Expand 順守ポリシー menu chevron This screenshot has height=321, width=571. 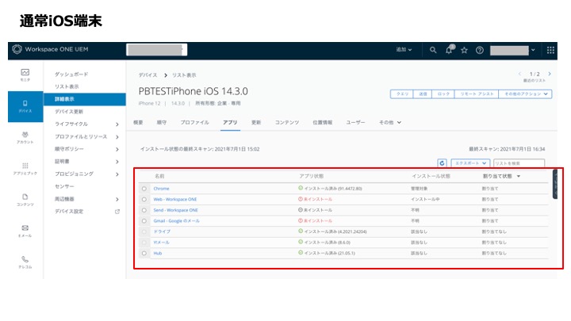point(117,149)
